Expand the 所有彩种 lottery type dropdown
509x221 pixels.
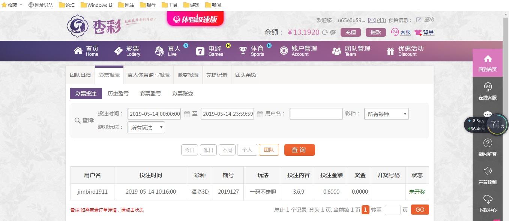click(x=386, y=114)
